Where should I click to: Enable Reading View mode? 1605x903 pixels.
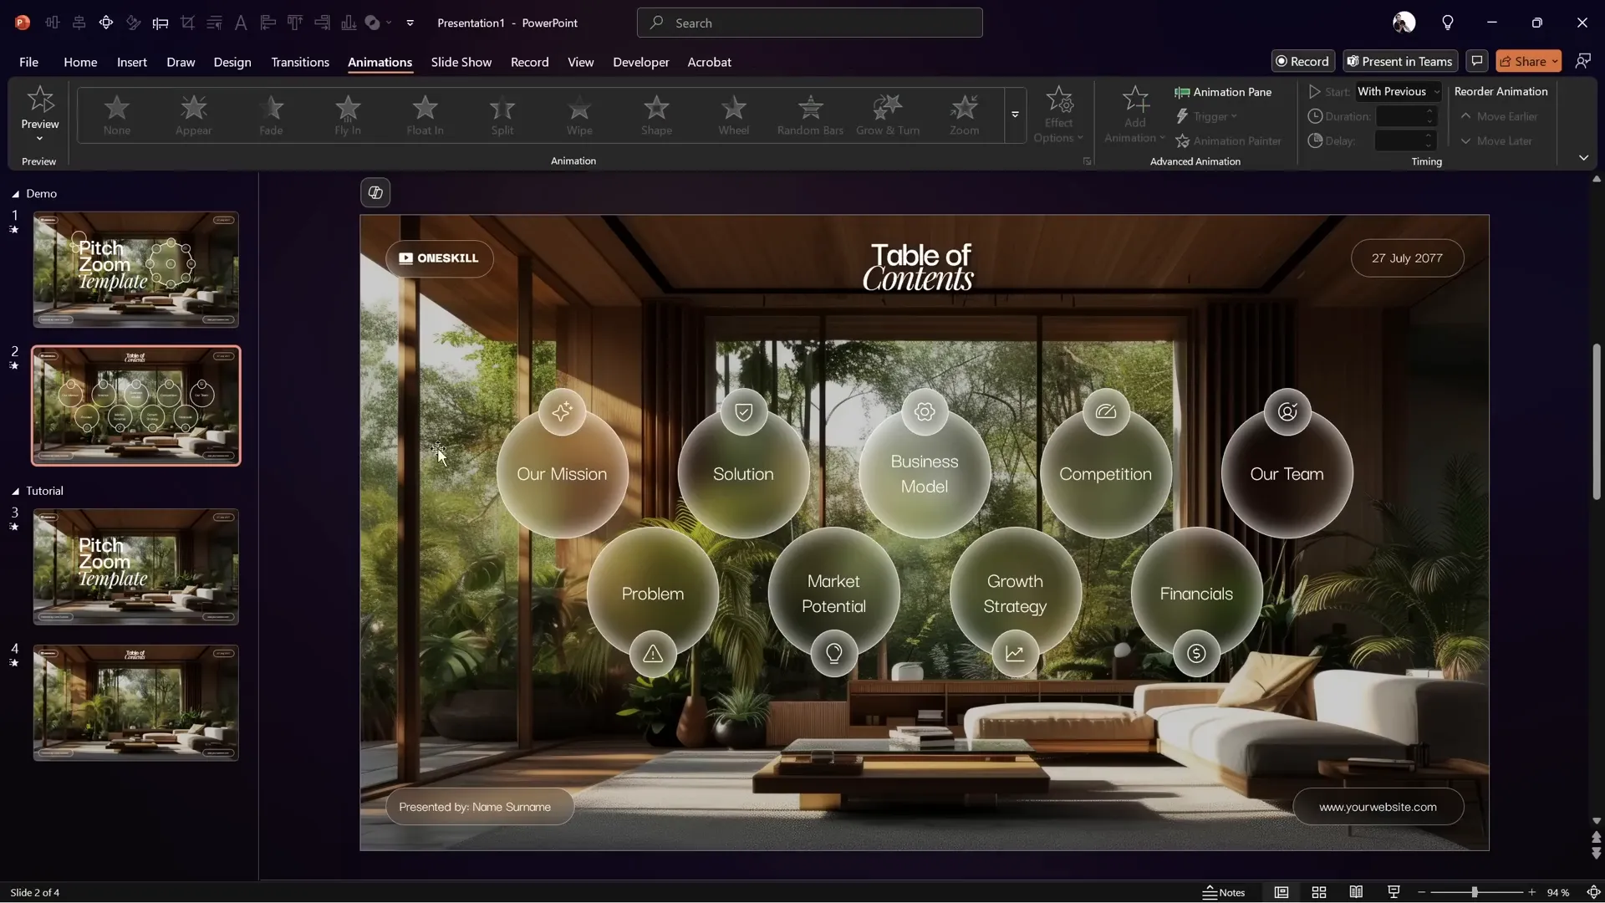point(1356,892)
